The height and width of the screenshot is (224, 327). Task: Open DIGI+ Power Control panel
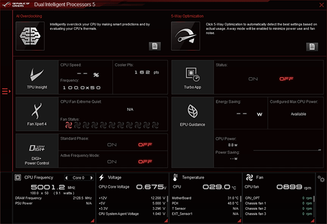coord(37,151)
